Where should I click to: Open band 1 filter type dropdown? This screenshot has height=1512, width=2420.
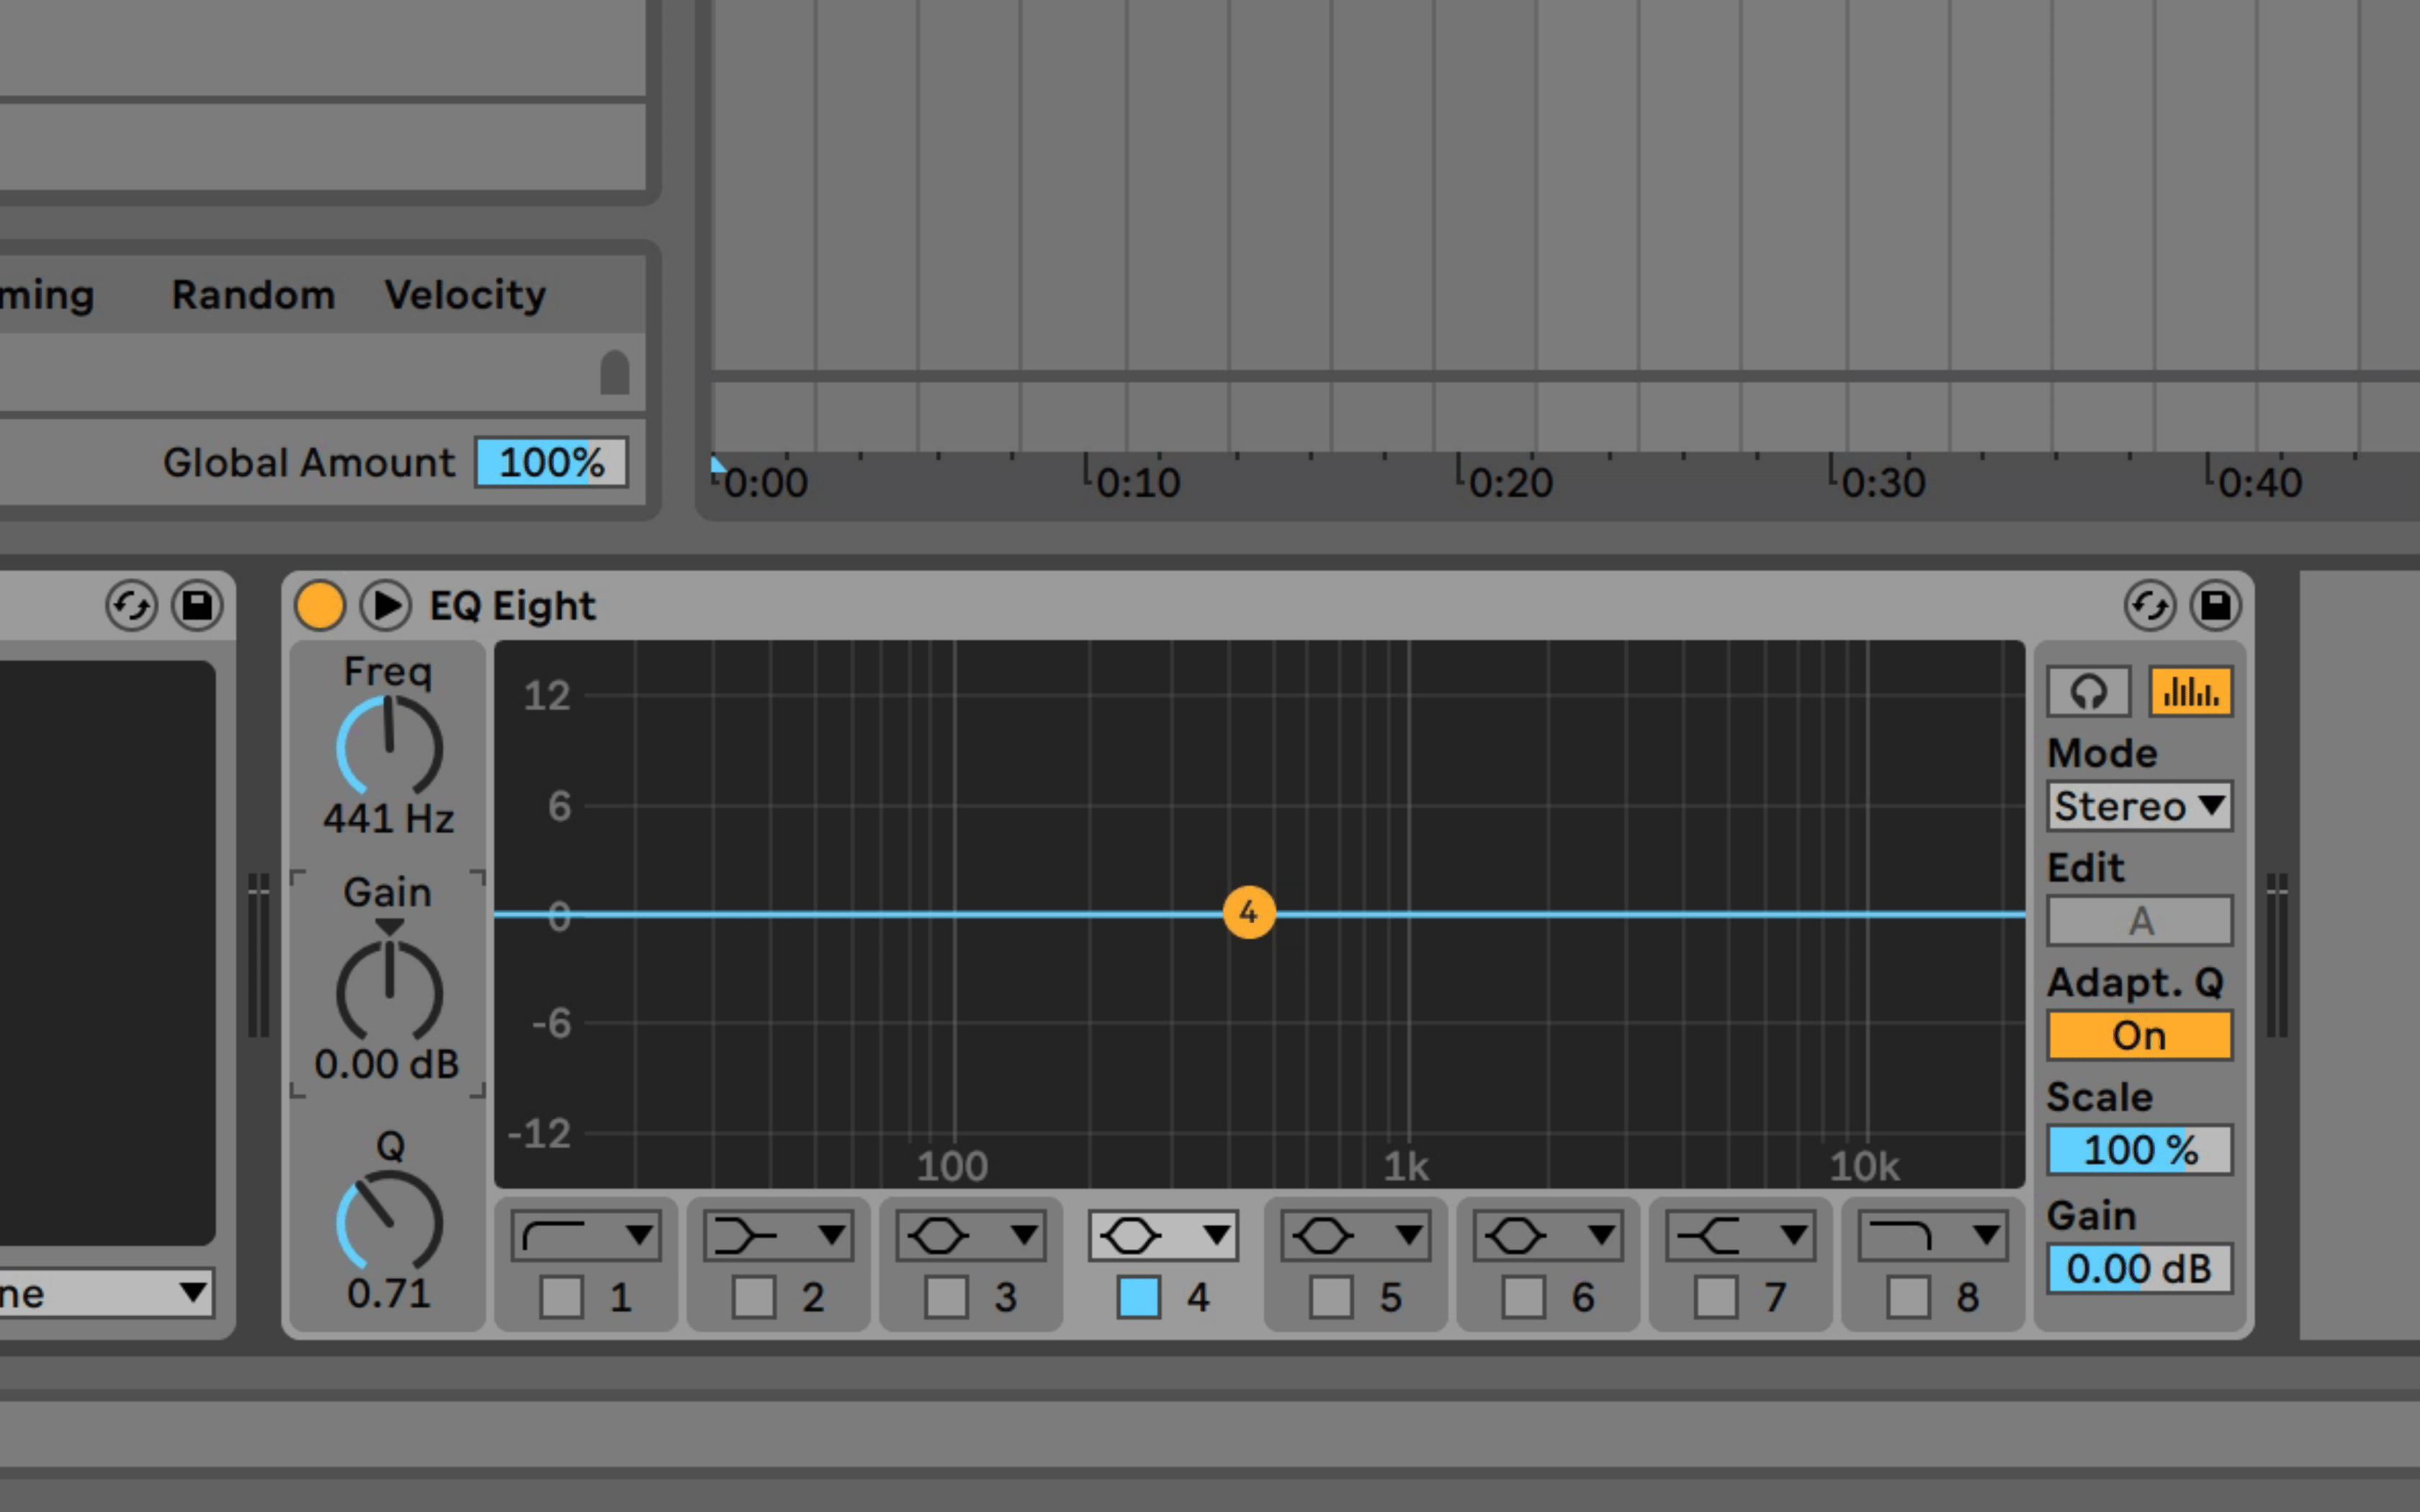(x=586, y=1236)
